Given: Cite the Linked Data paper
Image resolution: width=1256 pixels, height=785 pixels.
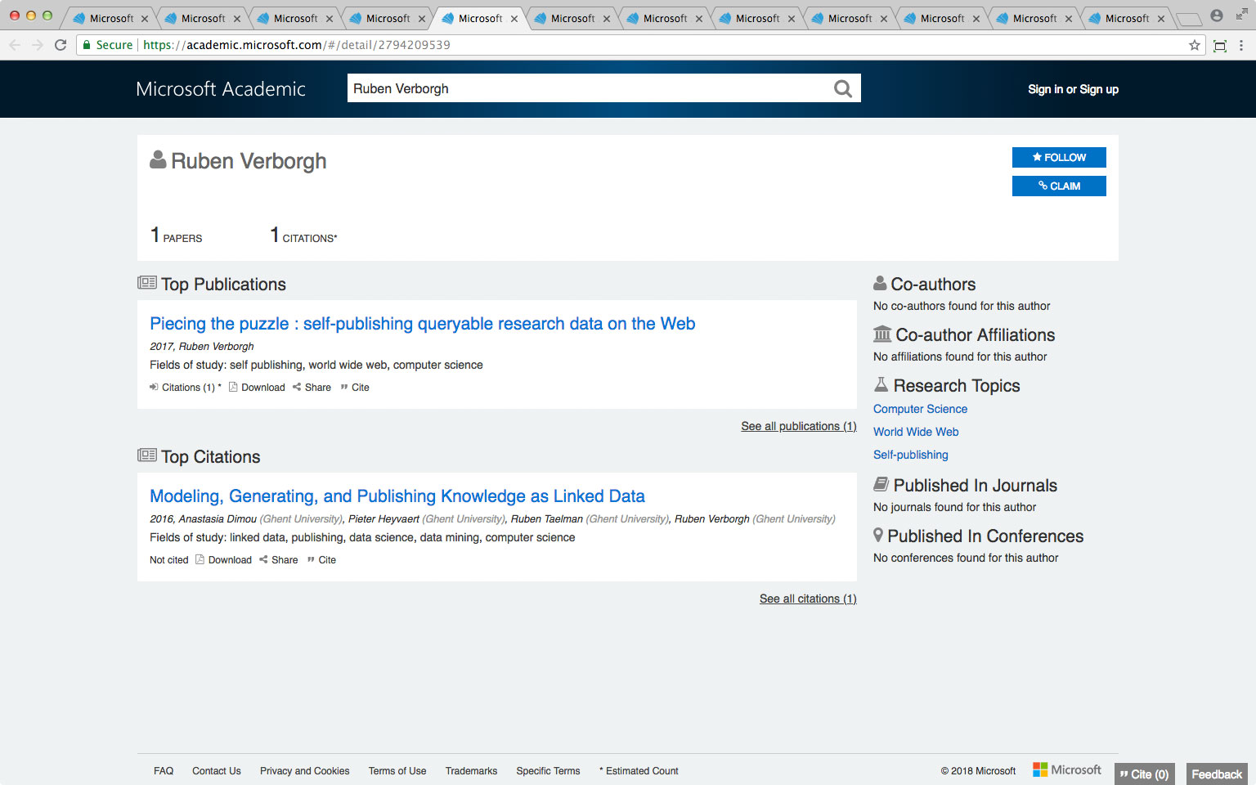Looking at the screenshot, I should 321,560.
